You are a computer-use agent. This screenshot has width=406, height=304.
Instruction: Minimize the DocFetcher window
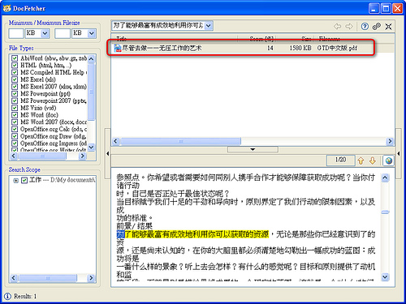[374, 8]
